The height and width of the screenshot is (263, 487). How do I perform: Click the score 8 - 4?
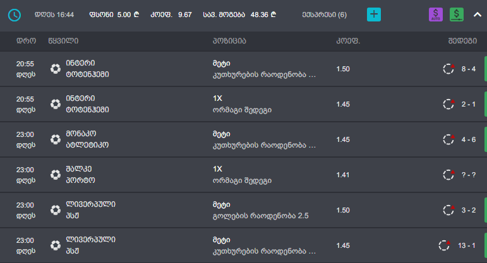point(468,69)
